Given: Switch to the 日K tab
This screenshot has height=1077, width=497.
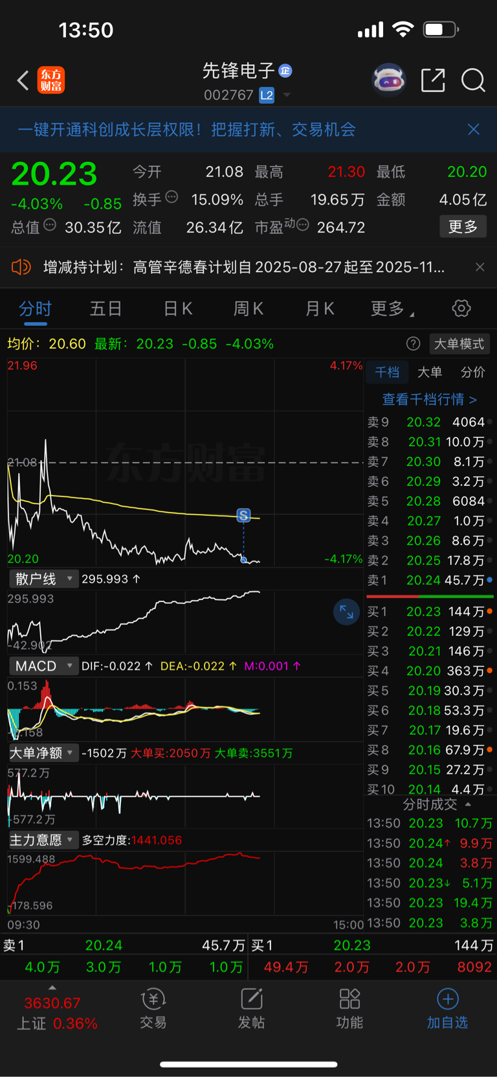Looking at the screenshot, I should coord(178,309).
